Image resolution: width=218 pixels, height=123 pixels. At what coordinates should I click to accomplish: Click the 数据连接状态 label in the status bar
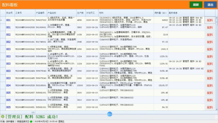tap(23, 121)
